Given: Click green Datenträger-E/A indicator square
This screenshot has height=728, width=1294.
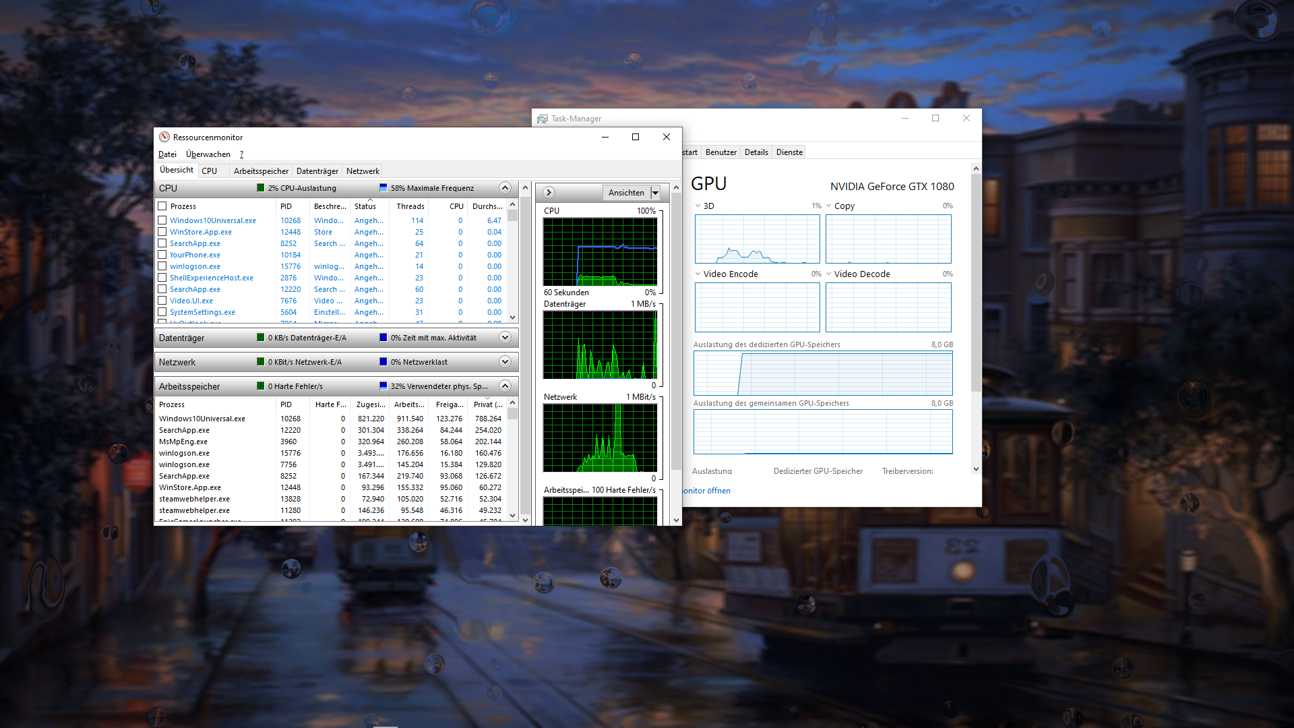Looking at the screenshot, I should pos(260,338).
